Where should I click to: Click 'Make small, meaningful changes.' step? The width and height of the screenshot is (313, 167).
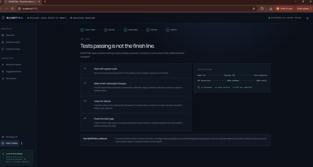[x=136, y=87]
